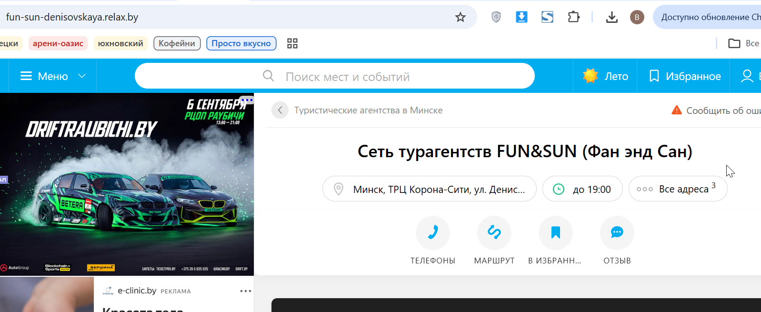Open the Лето section
Screen dimensions: 761x312
605,76
